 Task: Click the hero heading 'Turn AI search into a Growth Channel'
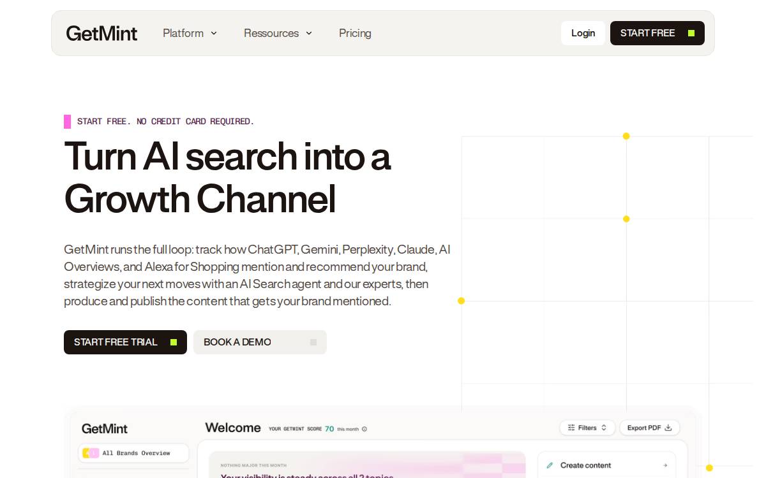227,177
